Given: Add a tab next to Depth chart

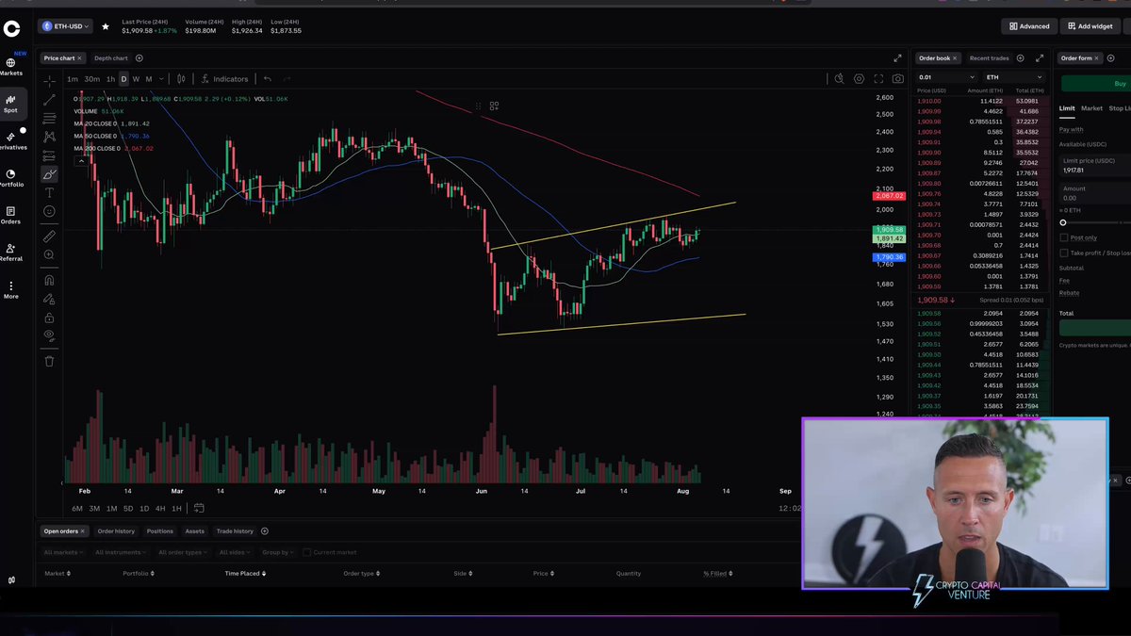Looking at the screenshot, I should (x=139, y=58).
